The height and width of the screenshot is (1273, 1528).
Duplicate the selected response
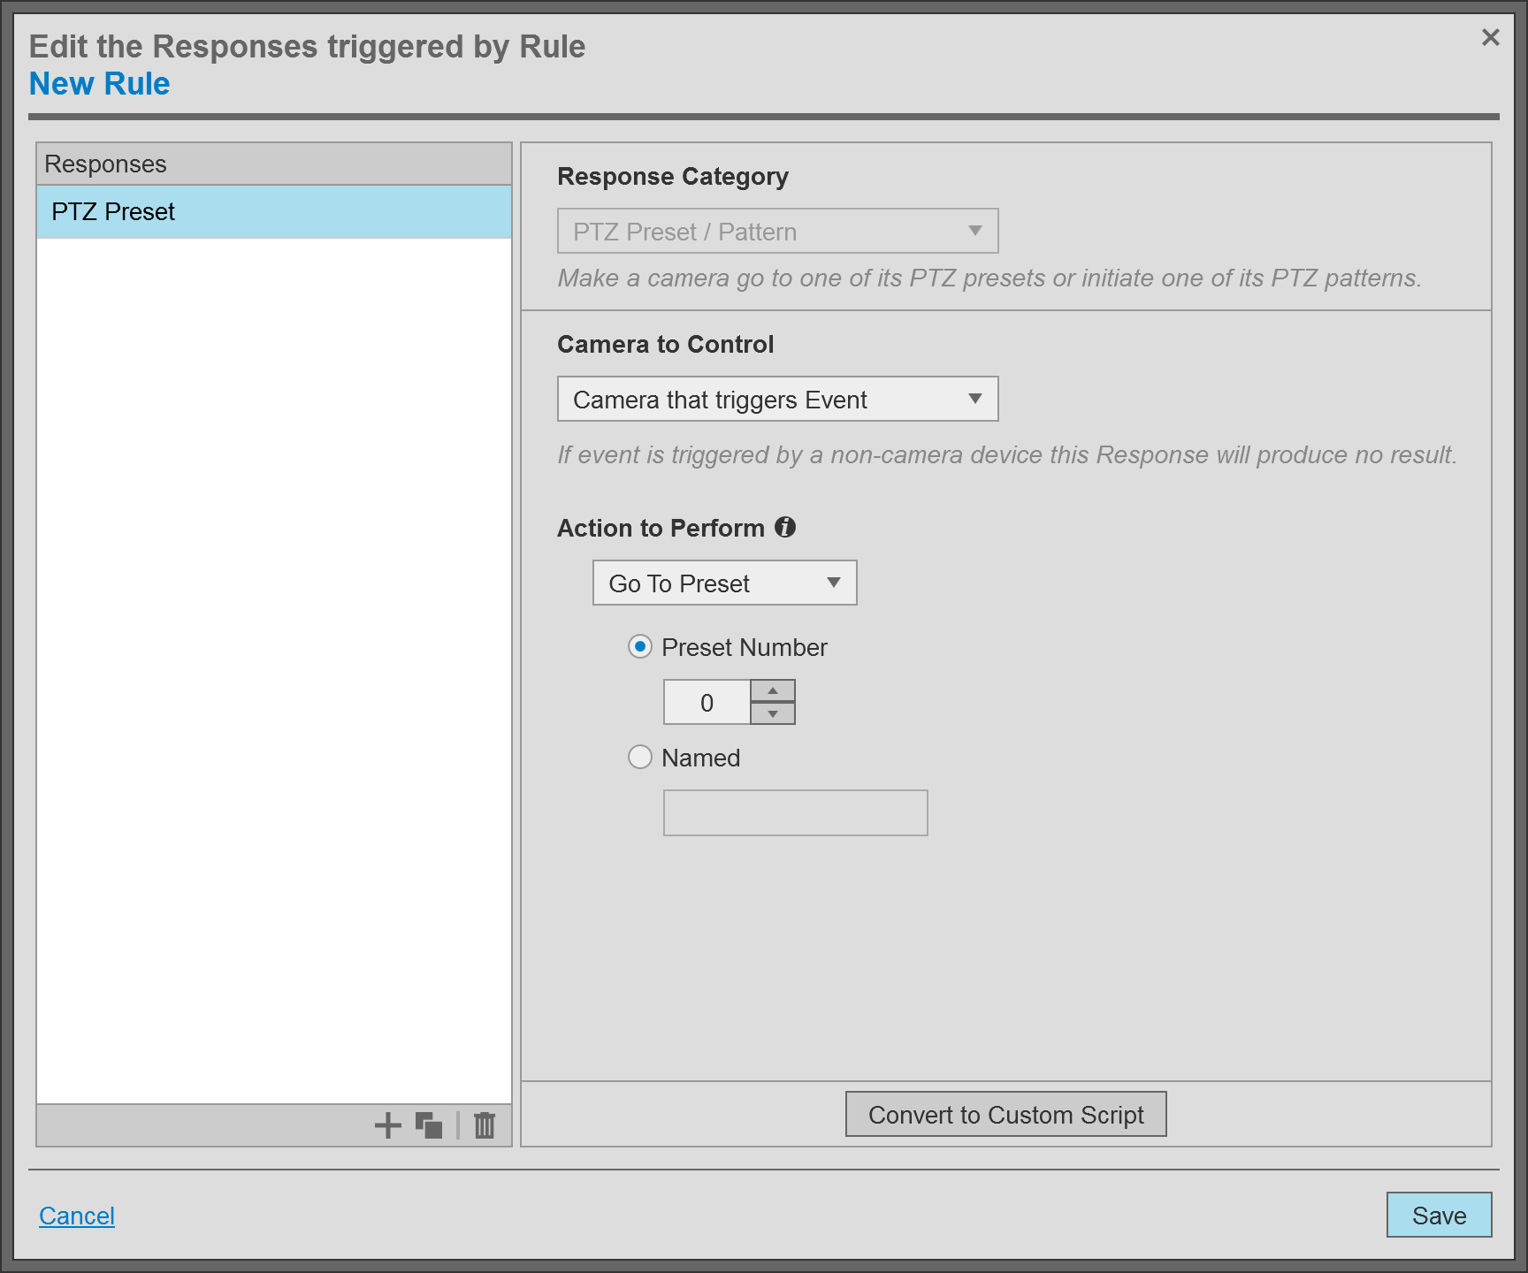pyautogui.click(x=429, y=1125)
